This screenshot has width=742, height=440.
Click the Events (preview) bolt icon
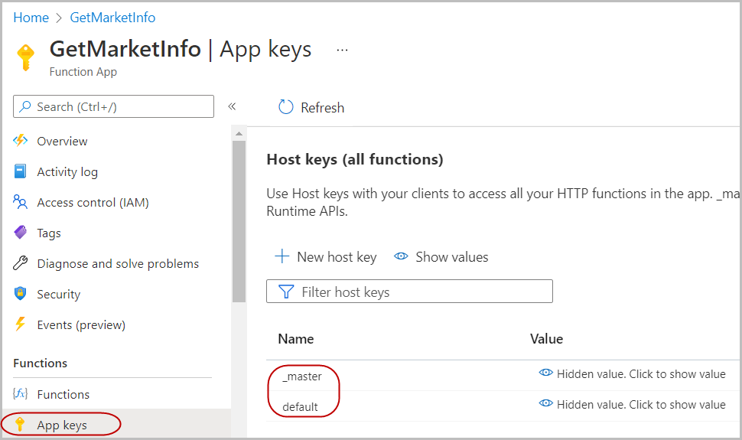click(21, 324)
